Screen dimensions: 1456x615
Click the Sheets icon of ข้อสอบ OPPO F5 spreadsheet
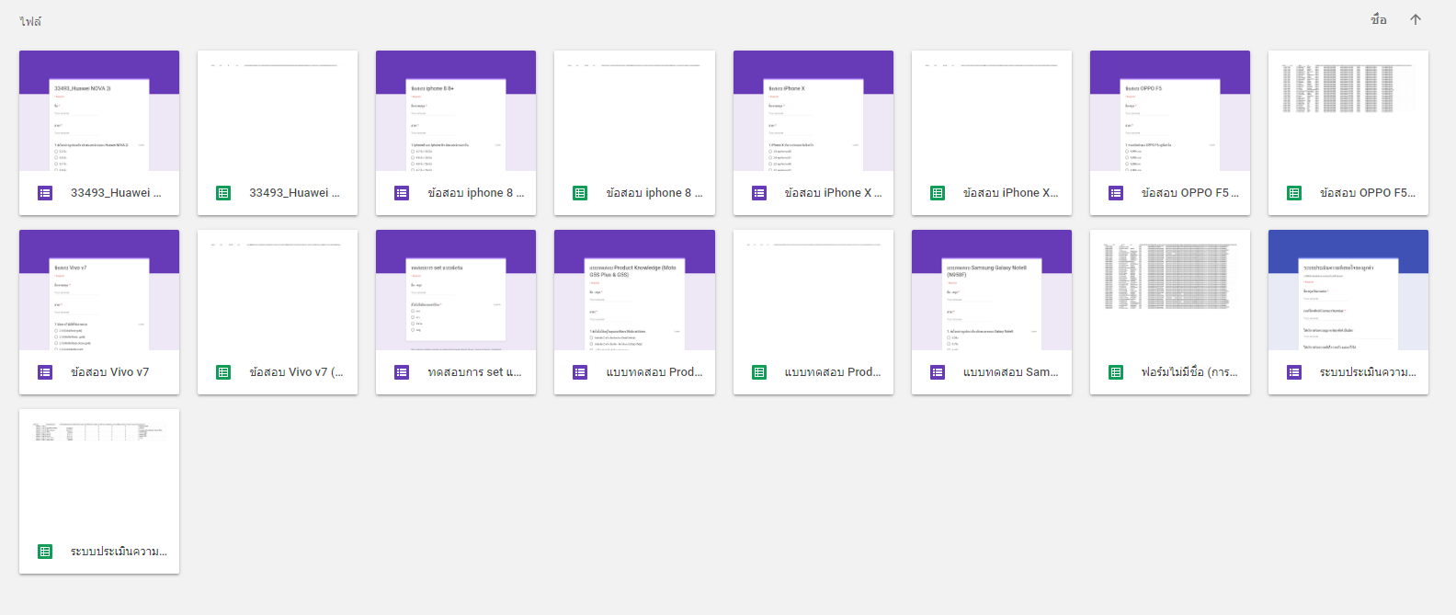(1294, 193)
